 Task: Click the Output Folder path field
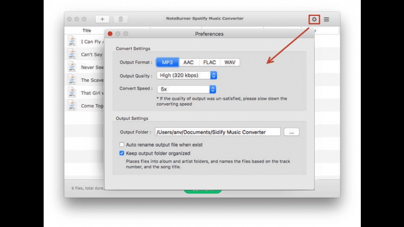click(x=218, y=132)
